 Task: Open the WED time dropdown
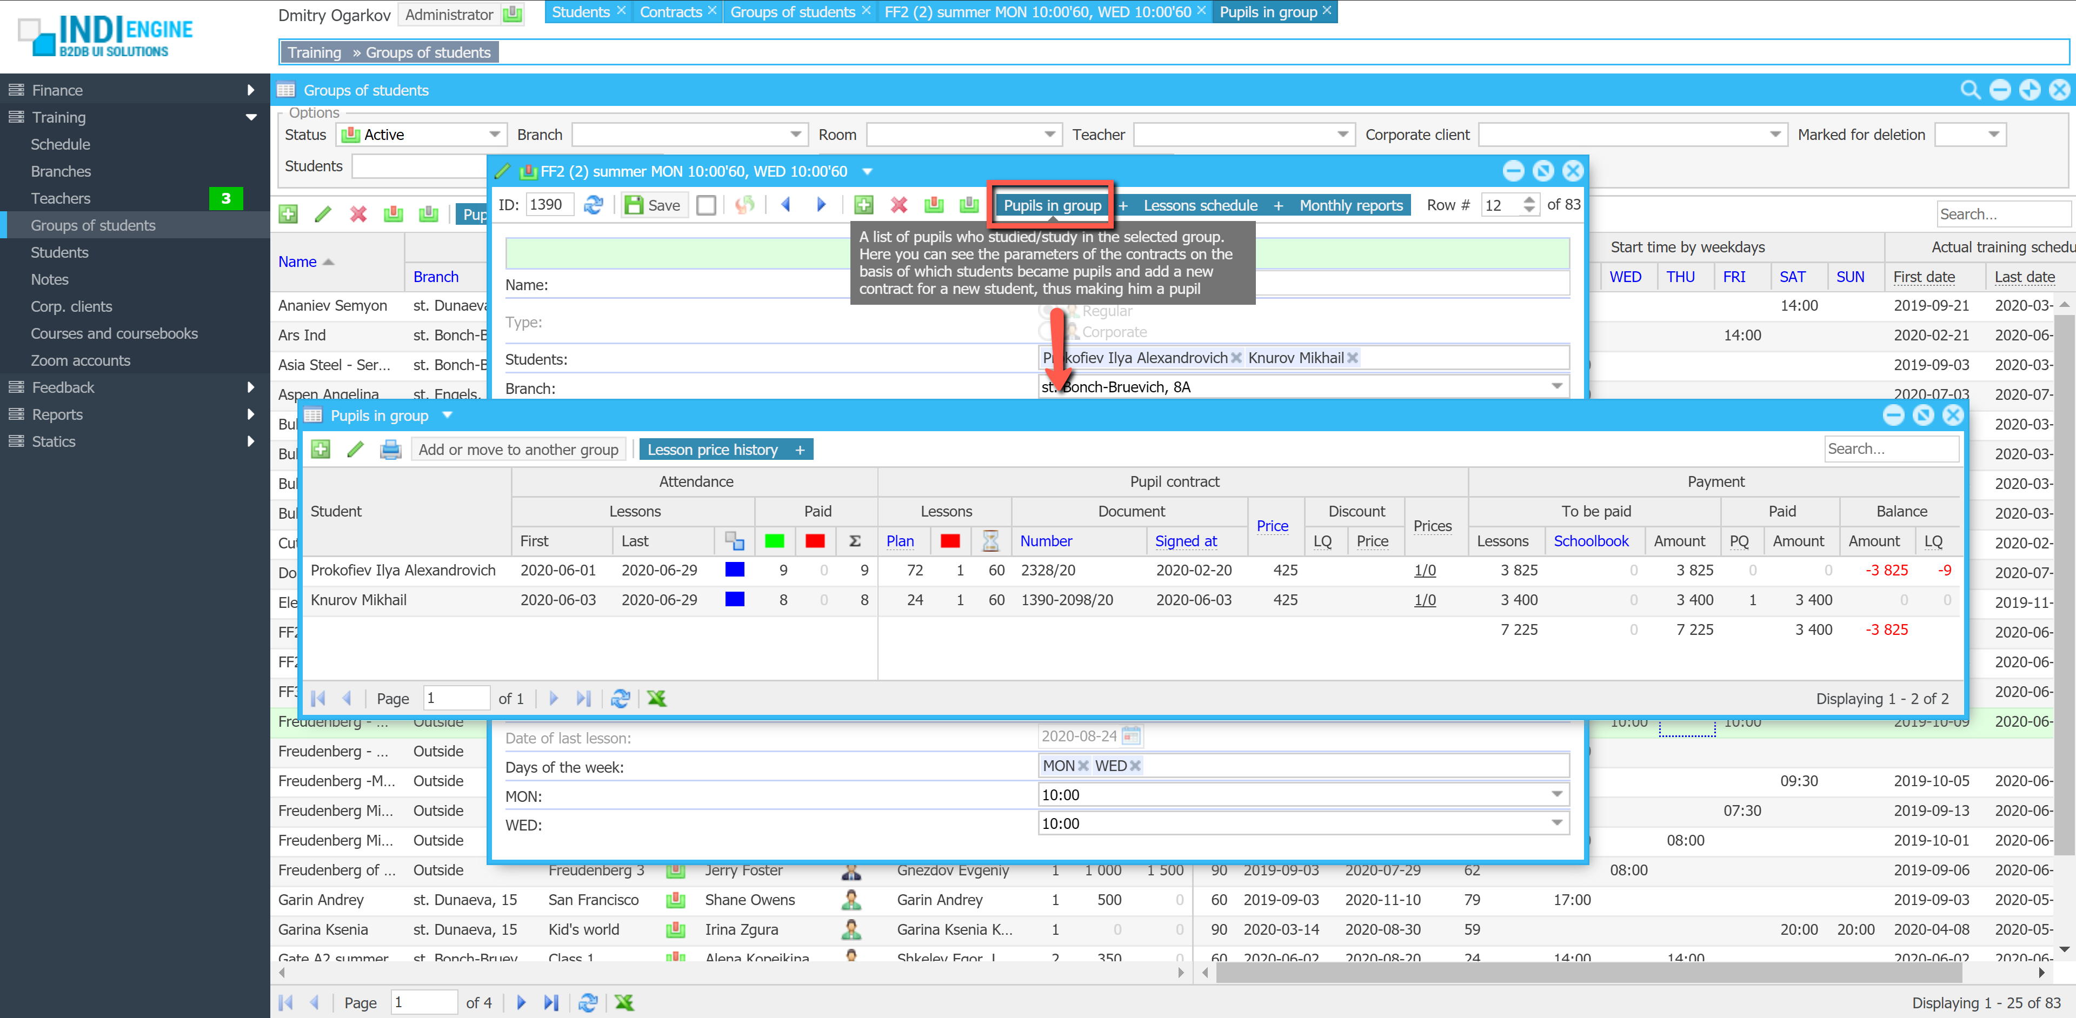click(1557, 823)
